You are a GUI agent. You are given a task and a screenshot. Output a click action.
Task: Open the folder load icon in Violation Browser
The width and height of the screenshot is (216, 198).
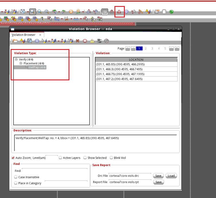coord(15,41)
